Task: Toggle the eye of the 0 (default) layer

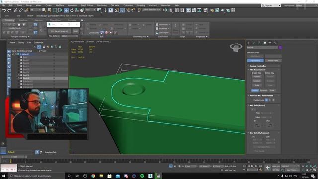Action: 15,54
